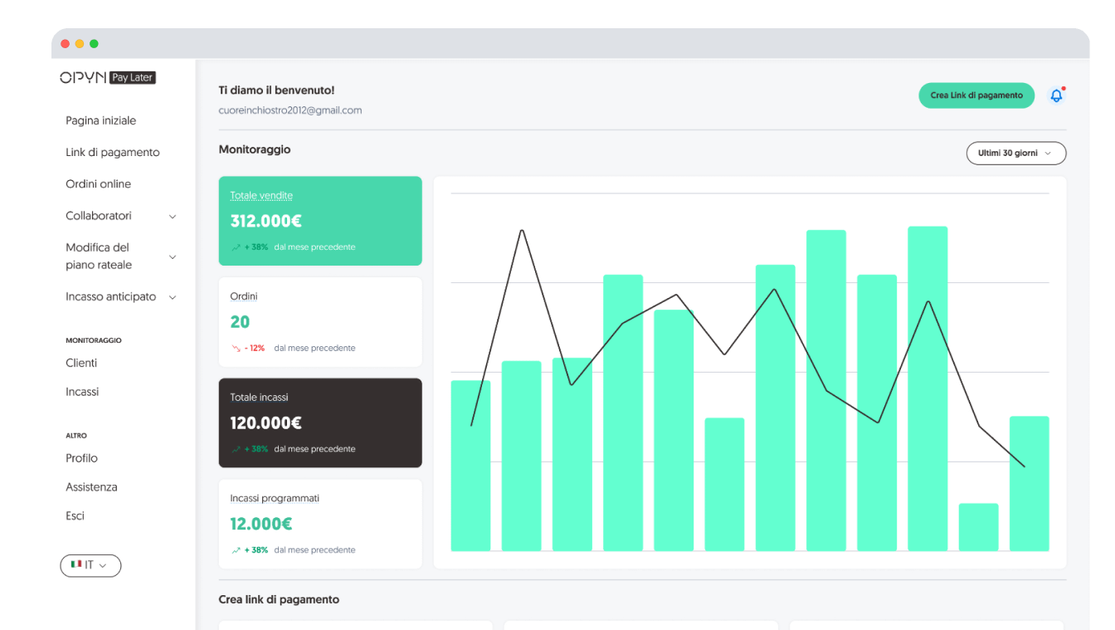
Task: Select the Totale incassi 120.000€ card
Action: coord(320,423)
